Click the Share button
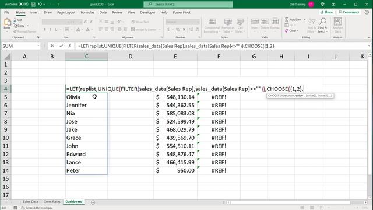 [326, 12]
